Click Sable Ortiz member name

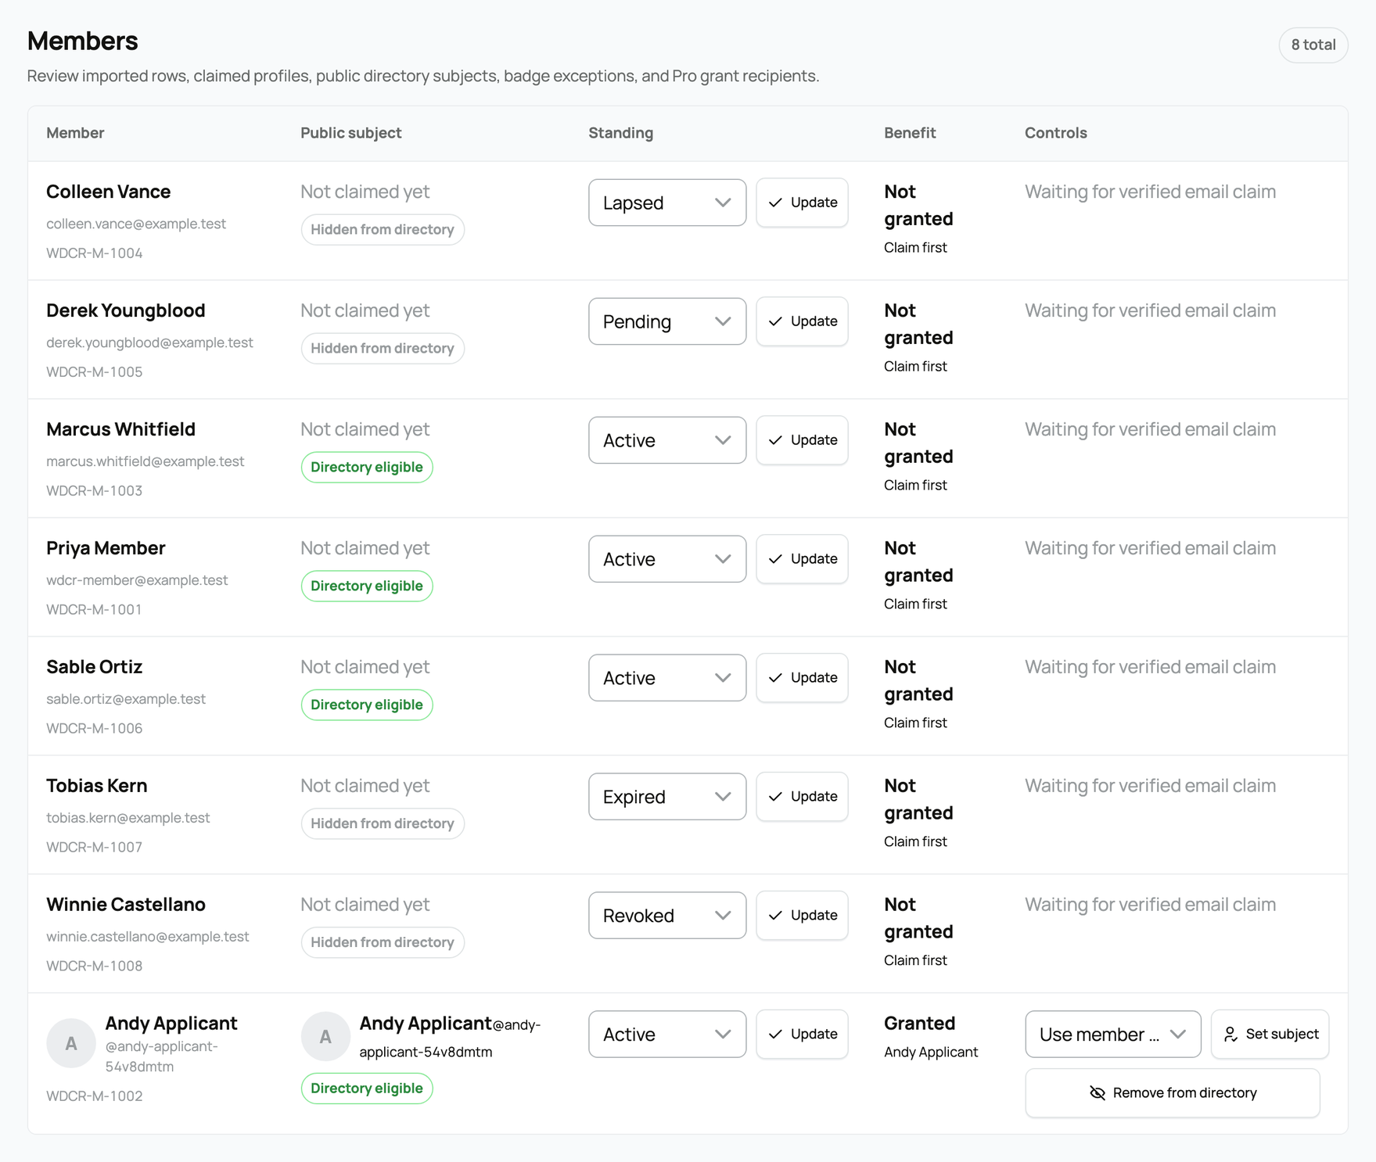(94, 668)
